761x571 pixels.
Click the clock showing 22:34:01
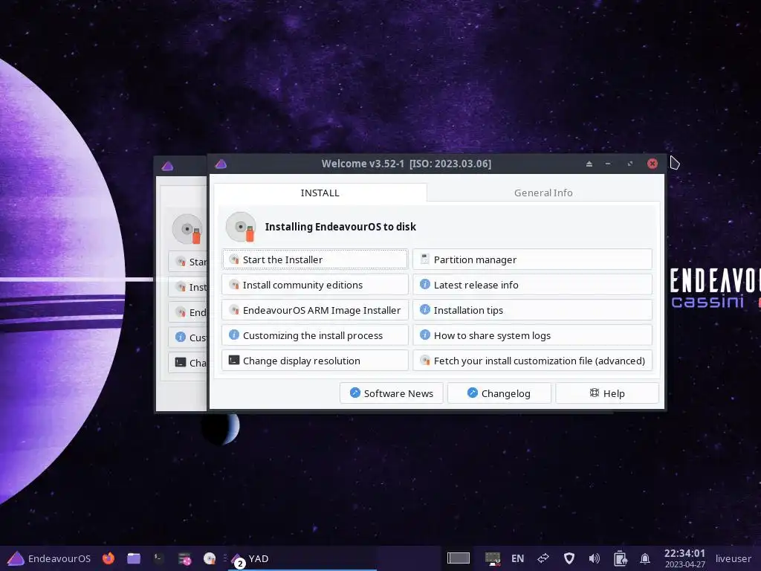coord(684,558)
